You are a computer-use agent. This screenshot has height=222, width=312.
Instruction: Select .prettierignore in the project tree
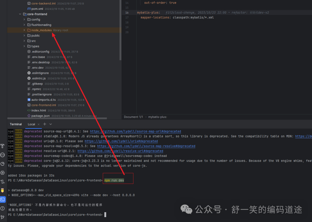click(42, 94)
